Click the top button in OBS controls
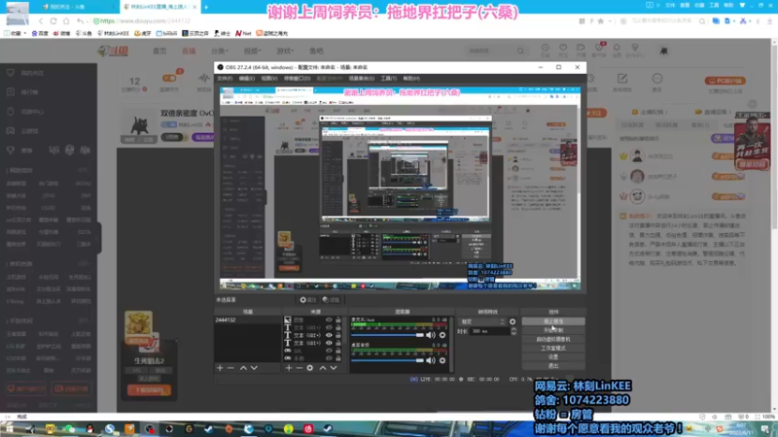 (553, 321)
